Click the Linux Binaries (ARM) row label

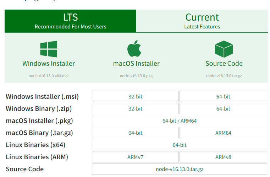coord(37,157)
